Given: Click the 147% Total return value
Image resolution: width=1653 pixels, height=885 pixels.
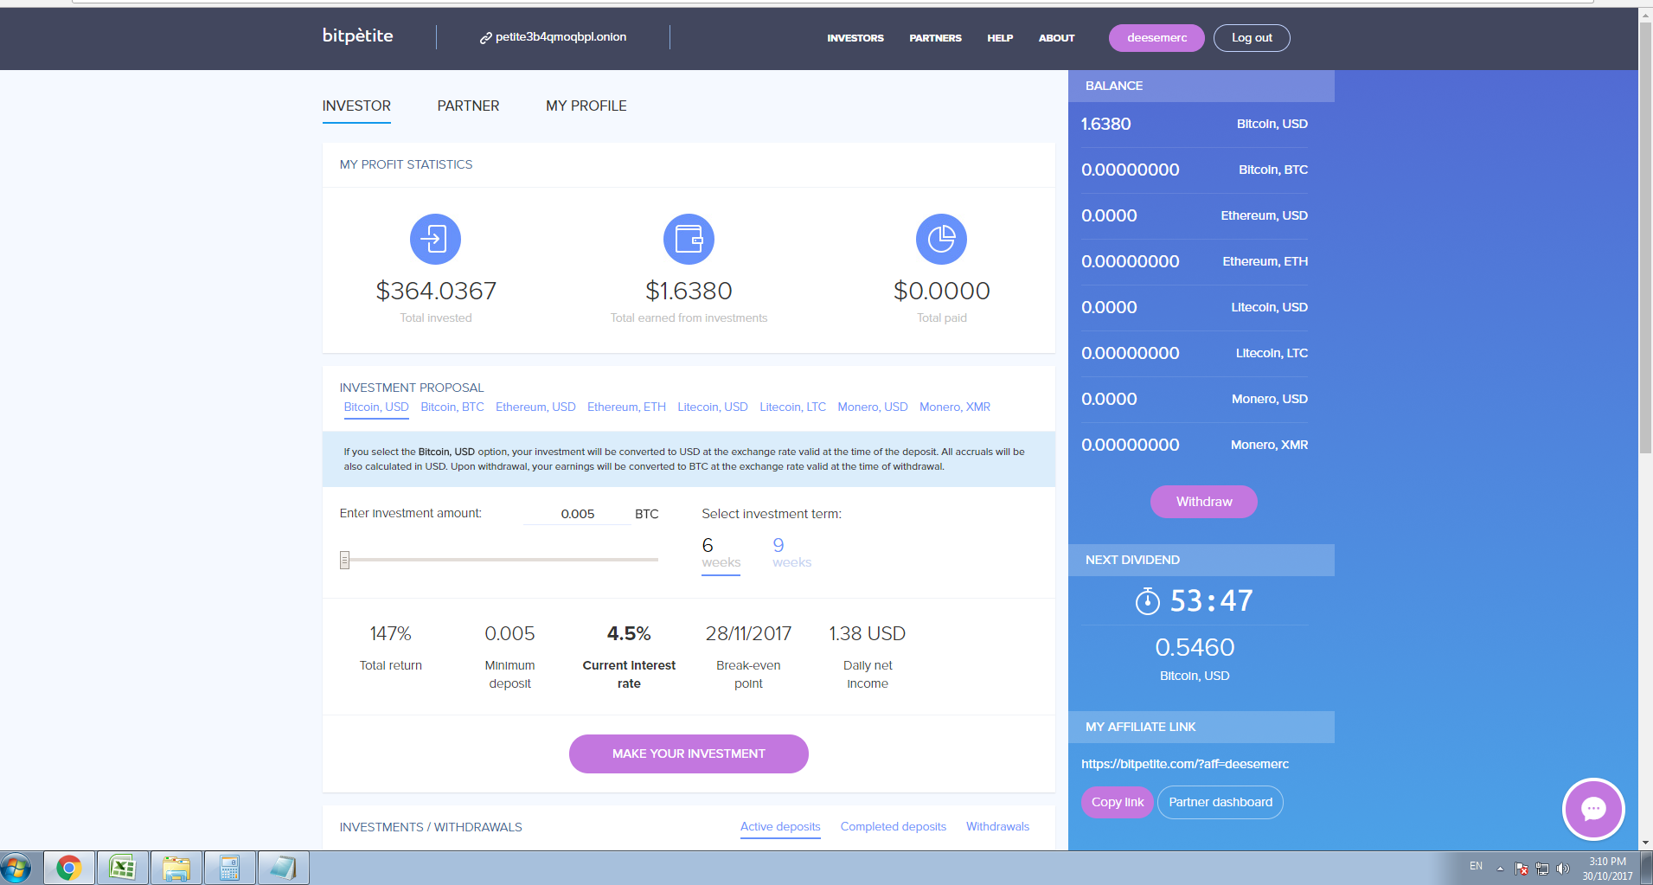Looking at the screenshot, I should (391, 634).
